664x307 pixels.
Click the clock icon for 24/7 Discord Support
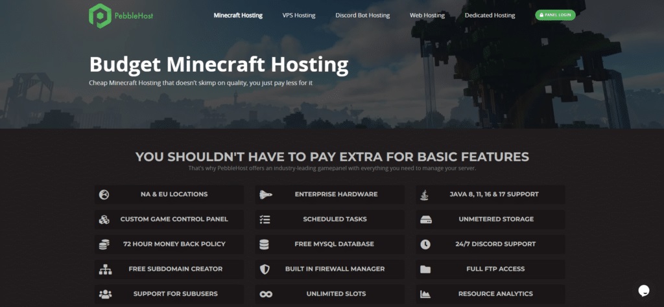(x=425, y=244)
